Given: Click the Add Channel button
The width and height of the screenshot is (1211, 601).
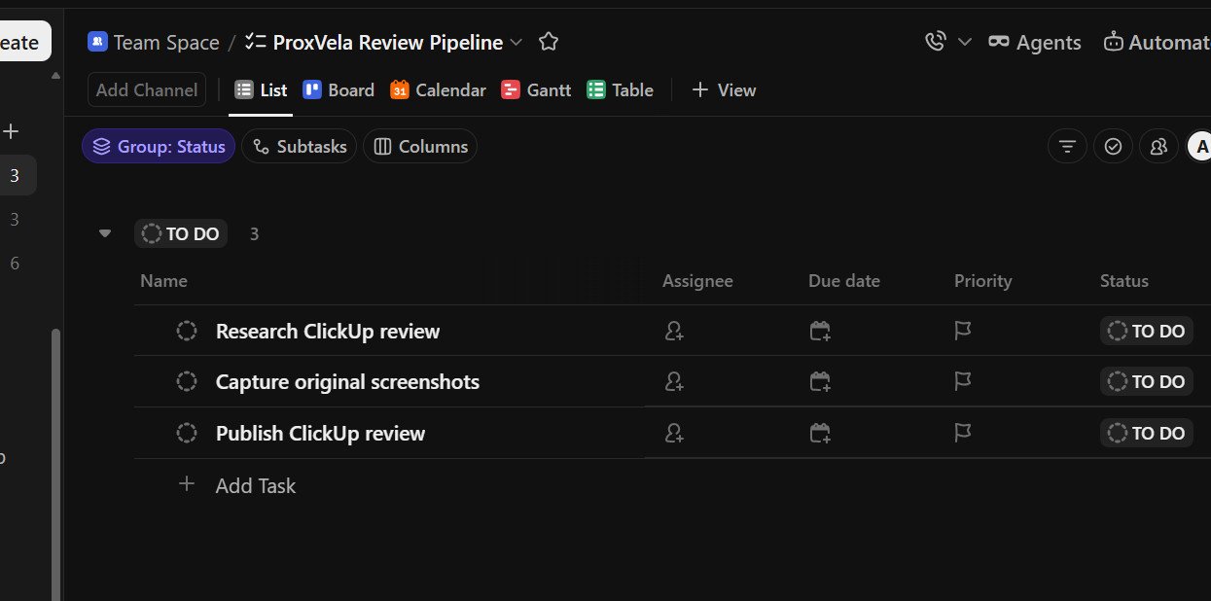Looking at the screenshot, I should tap(147, 89).
